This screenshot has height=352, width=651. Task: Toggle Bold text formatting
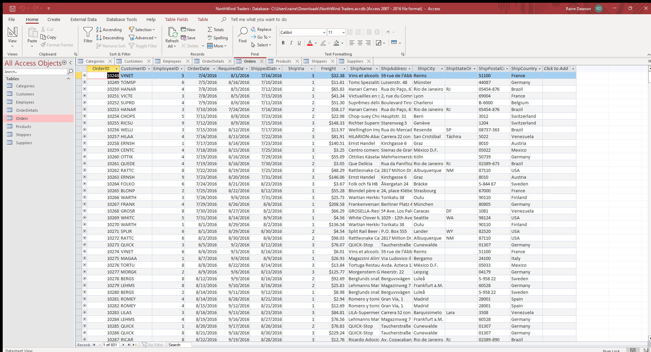pos(283,43)
